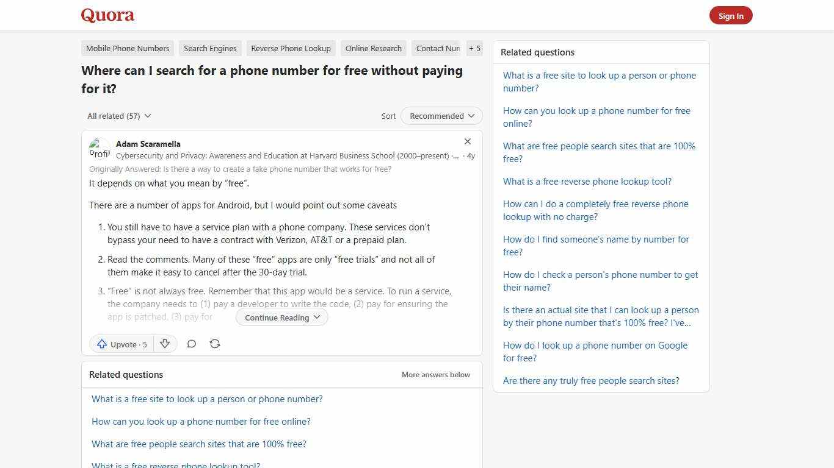The height and width of the screenshot is (468, 834).
Task: Click More answers below
Action: [x=435, y=374]
